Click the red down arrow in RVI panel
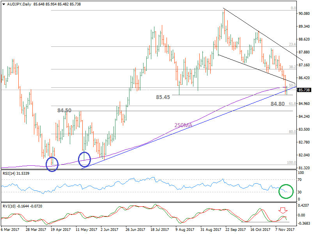The image size is (312, 234). tap(283, 210)
